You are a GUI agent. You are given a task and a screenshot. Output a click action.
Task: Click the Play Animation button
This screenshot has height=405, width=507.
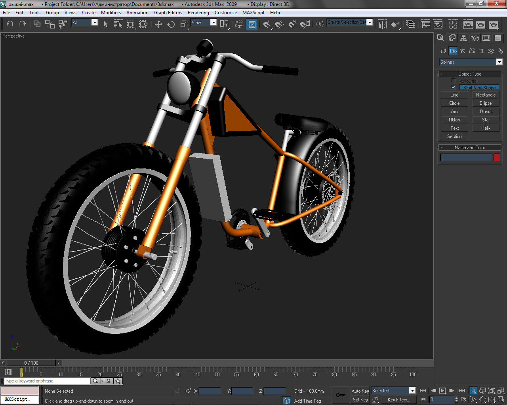[442, 391]
